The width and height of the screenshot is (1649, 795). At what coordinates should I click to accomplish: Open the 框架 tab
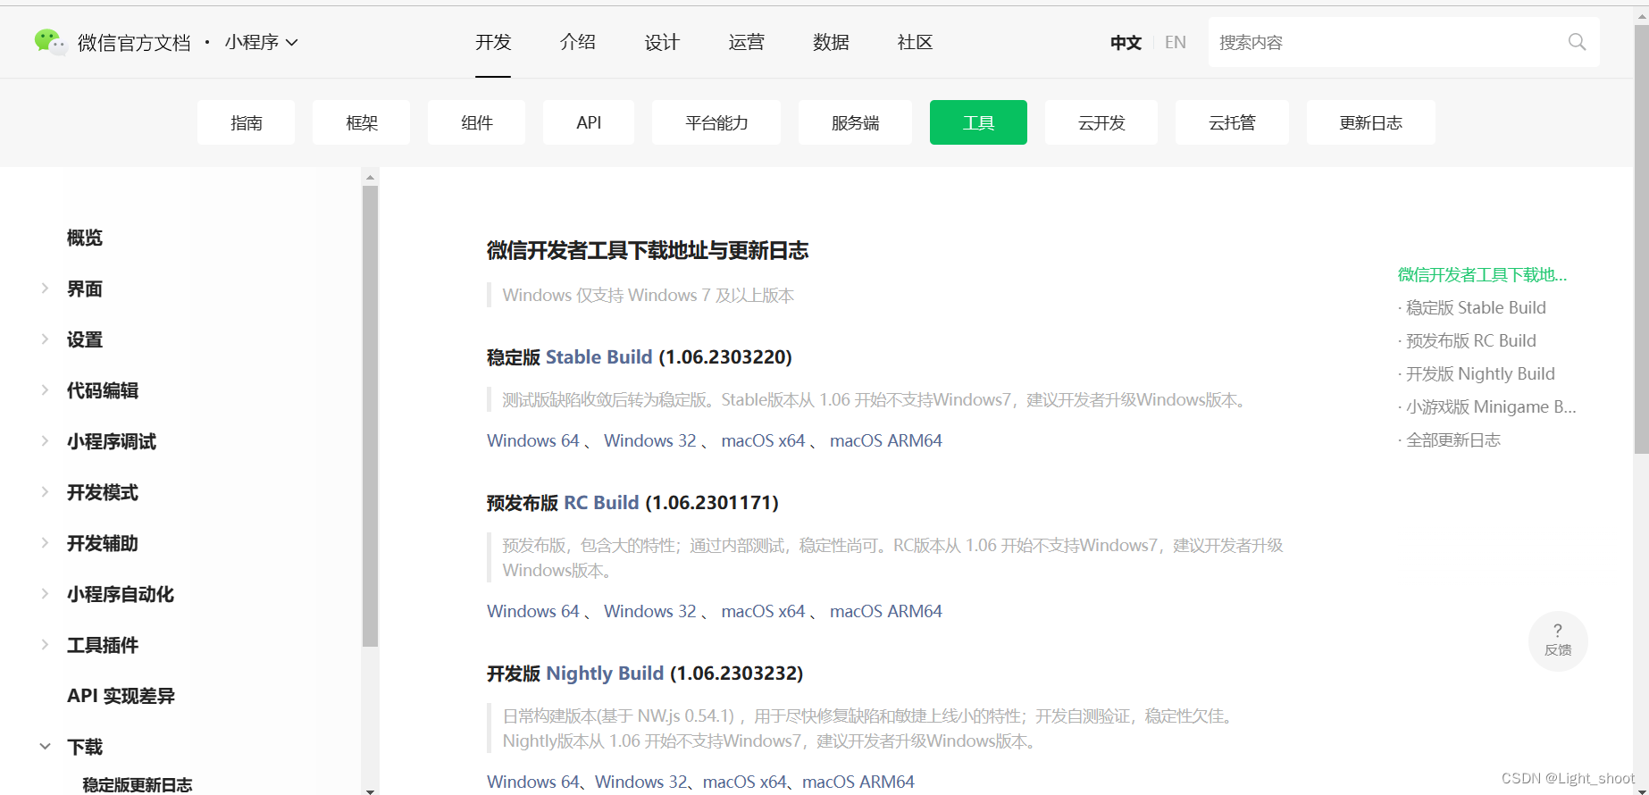(361, 122)
